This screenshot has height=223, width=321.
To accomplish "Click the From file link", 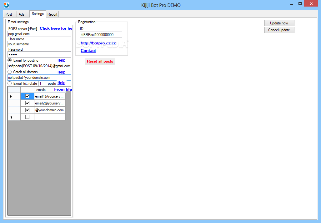I will (x=63, y=89).
